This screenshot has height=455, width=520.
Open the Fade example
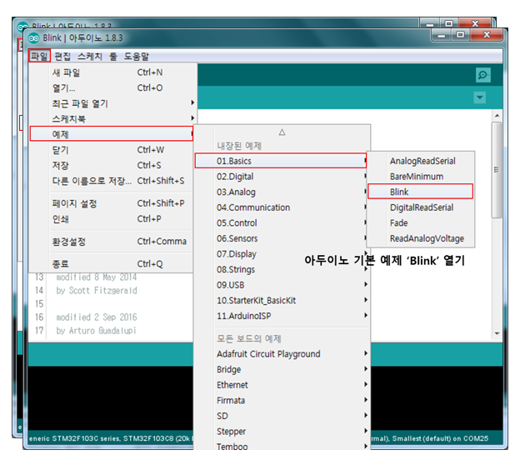(x=421, y=222)
